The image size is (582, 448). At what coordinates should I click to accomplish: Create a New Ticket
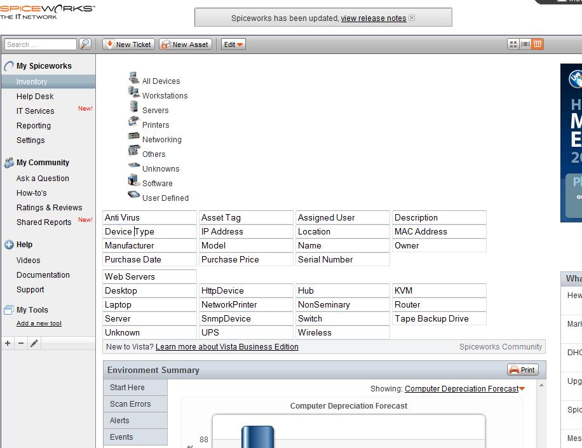tap(128, 44)
